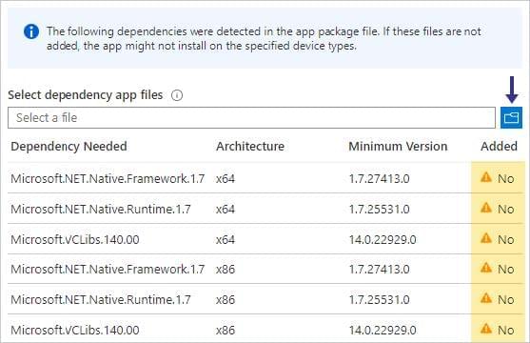Select Microsoft.VCLibs.140.00 in the x64 row
The height and width of the screenshot is (343, 530).
pos(75,239)
